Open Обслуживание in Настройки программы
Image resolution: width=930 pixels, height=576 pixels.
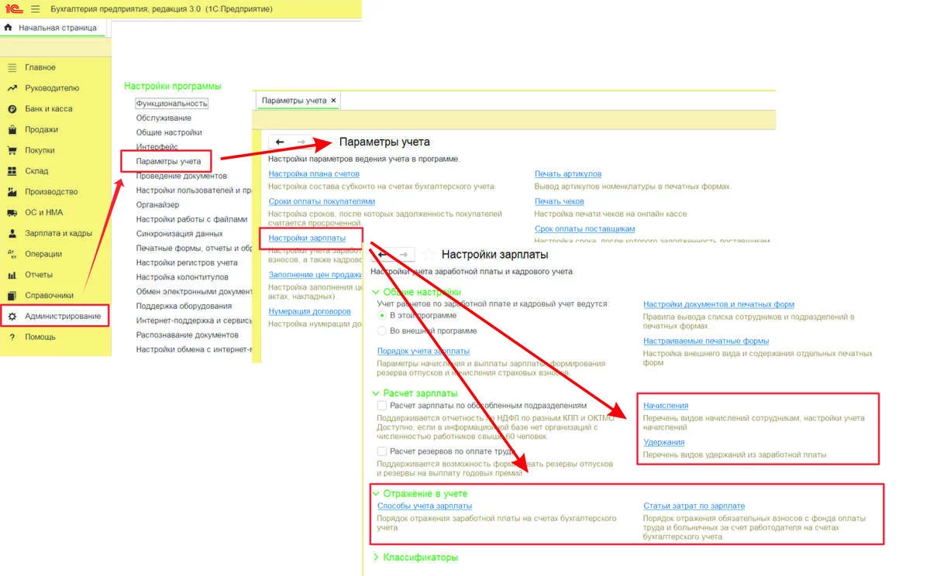[x=164, y=118]
